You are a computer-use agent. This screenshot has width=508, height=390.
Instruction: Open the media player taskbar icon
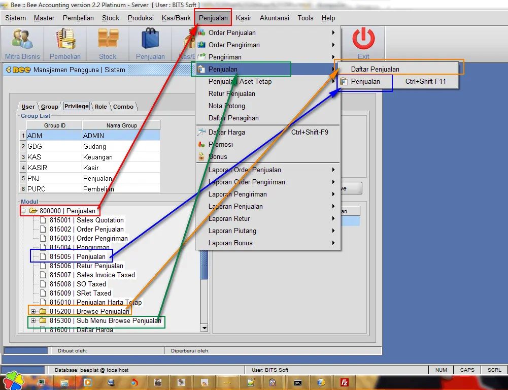(88, 383)
